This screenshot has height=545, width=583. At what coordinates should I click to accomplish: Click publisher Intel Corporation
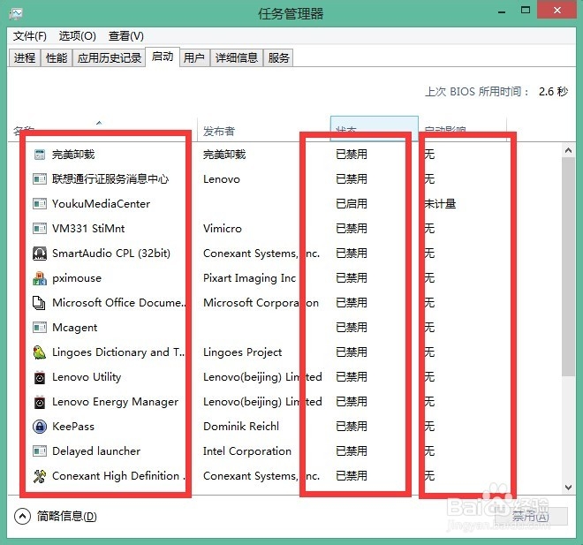tap(247, 451)
